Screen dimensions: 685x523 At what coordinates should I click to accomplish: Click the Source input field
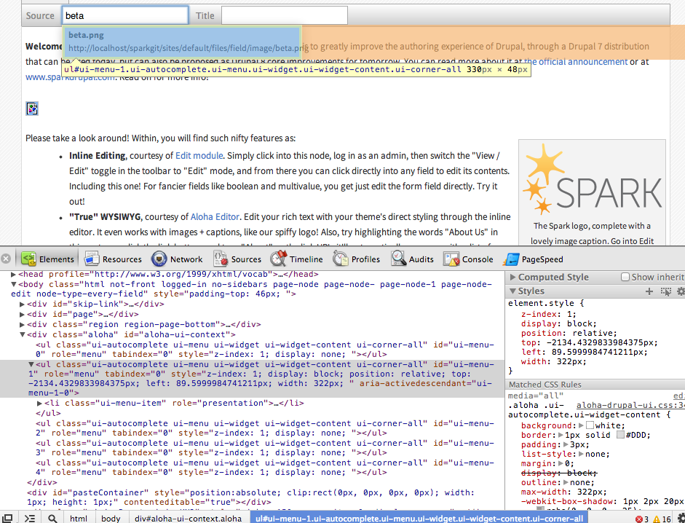pos(125,15)
